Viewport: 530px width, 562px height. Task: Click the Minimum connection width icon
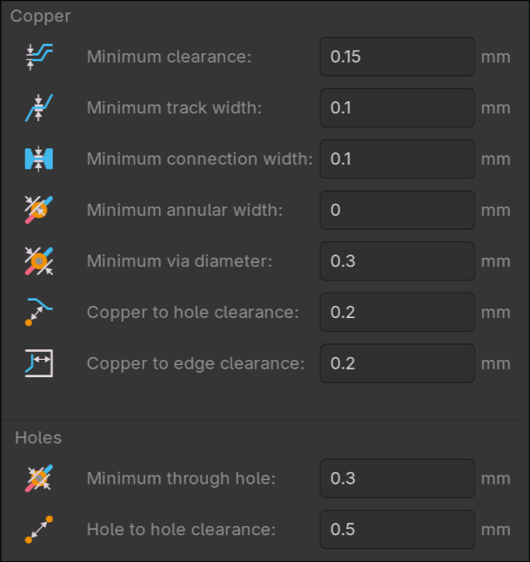point(39,159)
